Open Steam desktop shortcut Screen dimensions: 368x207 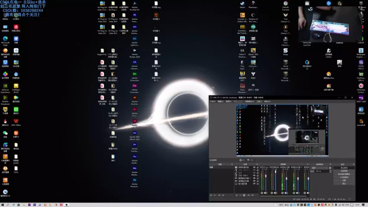[242, 5]
